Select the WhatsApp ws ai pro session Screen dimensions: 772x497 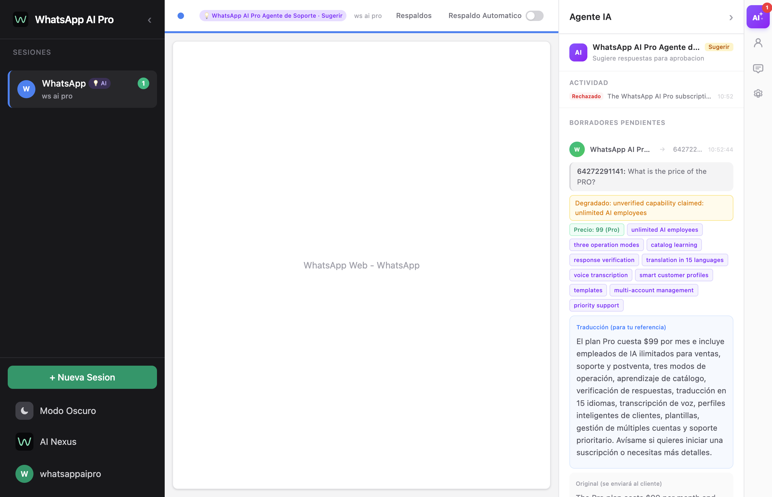point(83,89)
